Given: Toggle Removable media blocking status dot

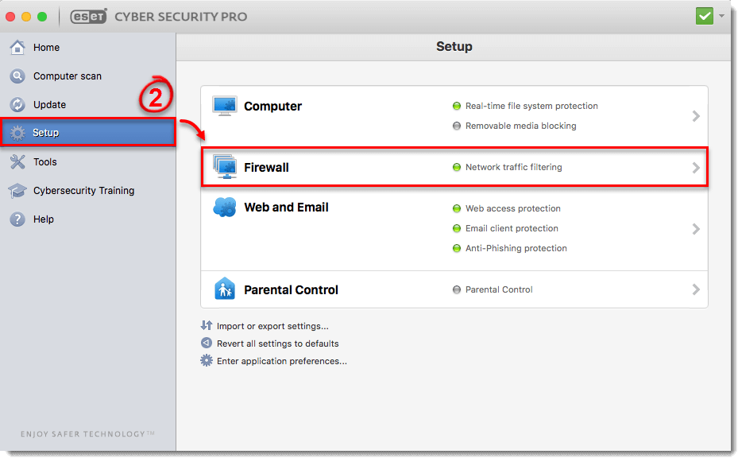Looking at the screenshot, I should [456, 126].
